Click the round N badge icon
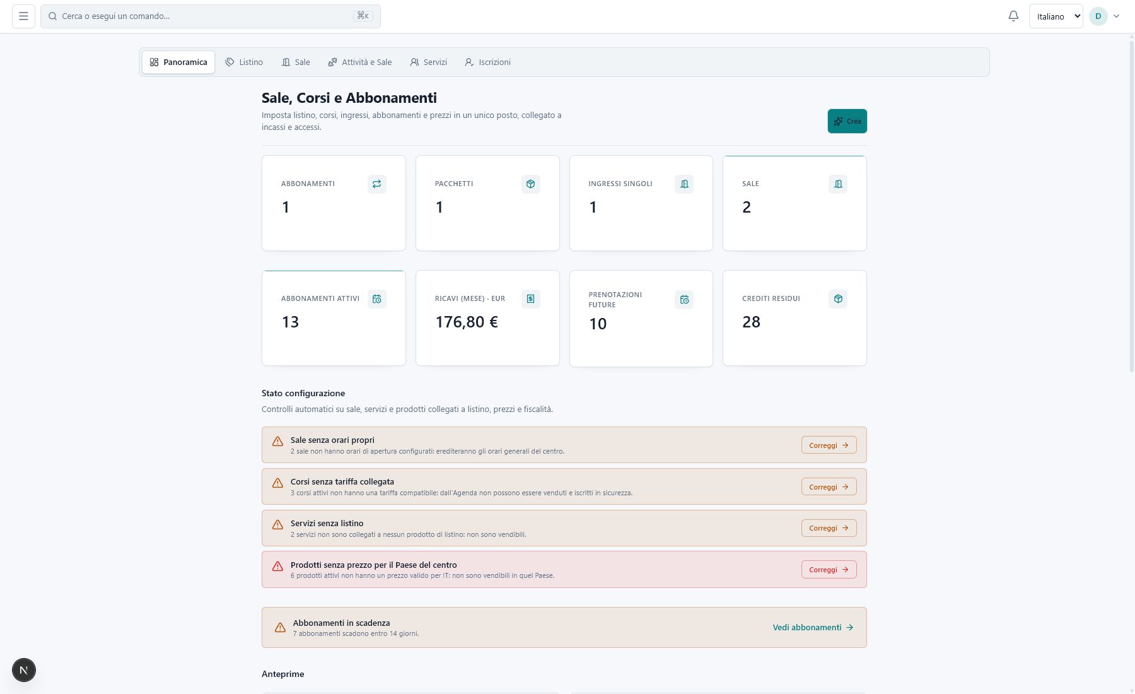Viewport: 1135px width, 694px height. click(x=24, y=670)
